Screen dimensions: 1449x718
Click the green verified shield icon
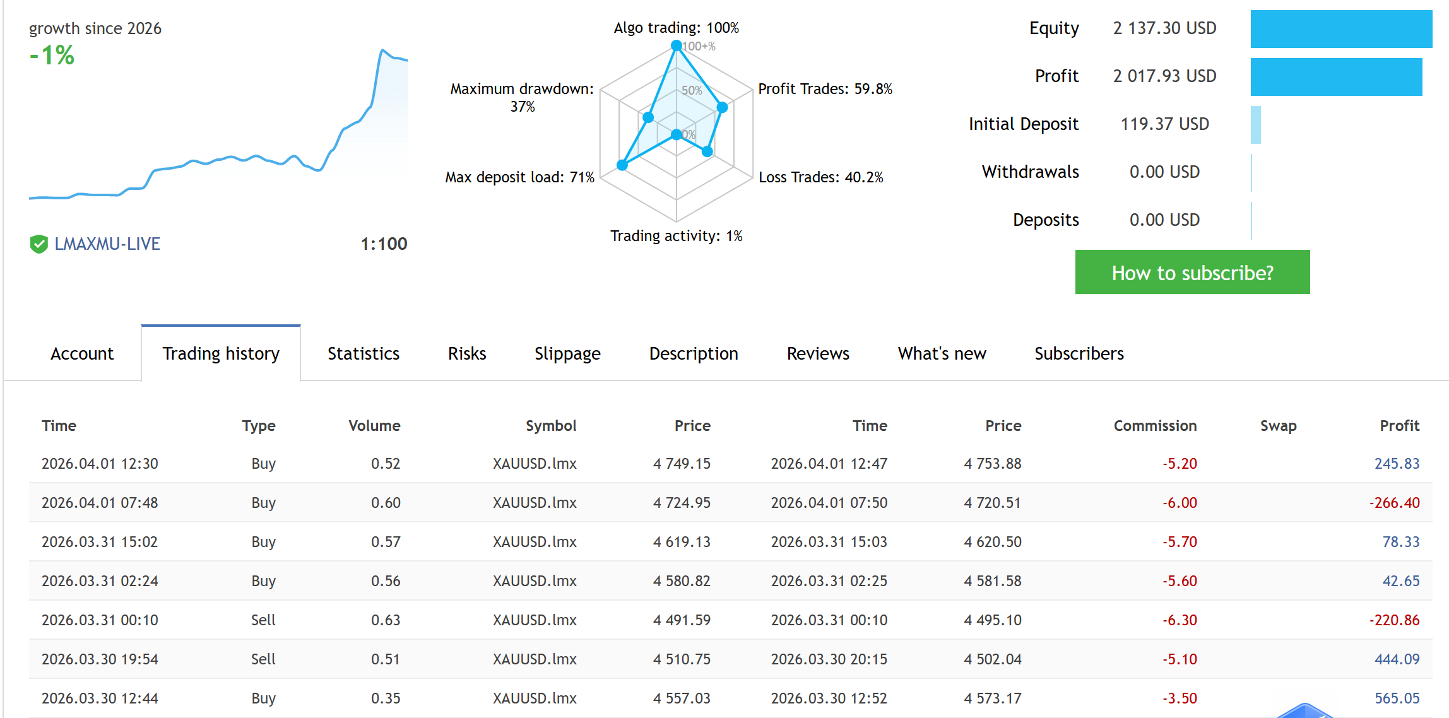point(38,244)
